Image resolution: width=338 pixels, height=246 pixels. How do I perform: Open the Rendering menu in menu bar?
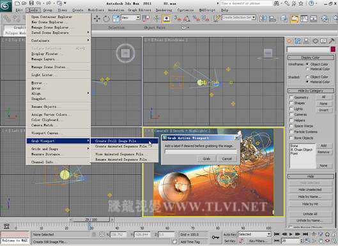pos(164,10)
